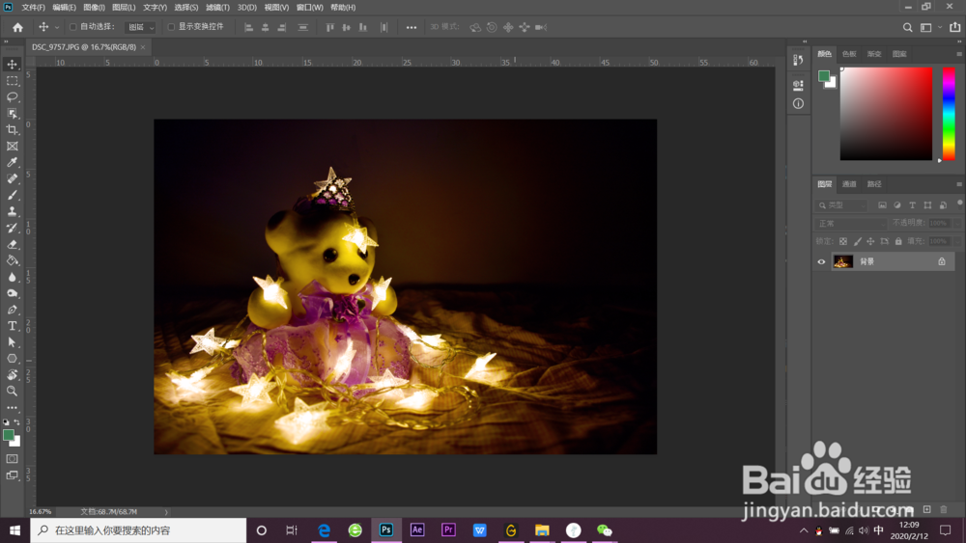Viewport: 966px width, 543px height.
Task: Select the Blur tool
Action: pyautogui.click(x=12, y=277)
